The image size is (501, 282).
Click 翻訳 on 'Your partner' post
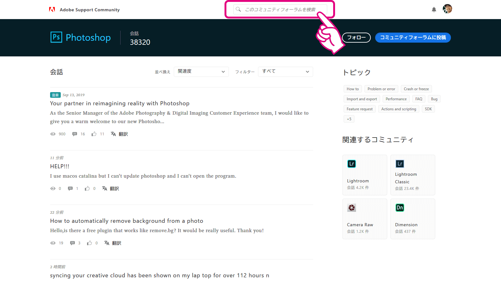(x=123, y=134)
